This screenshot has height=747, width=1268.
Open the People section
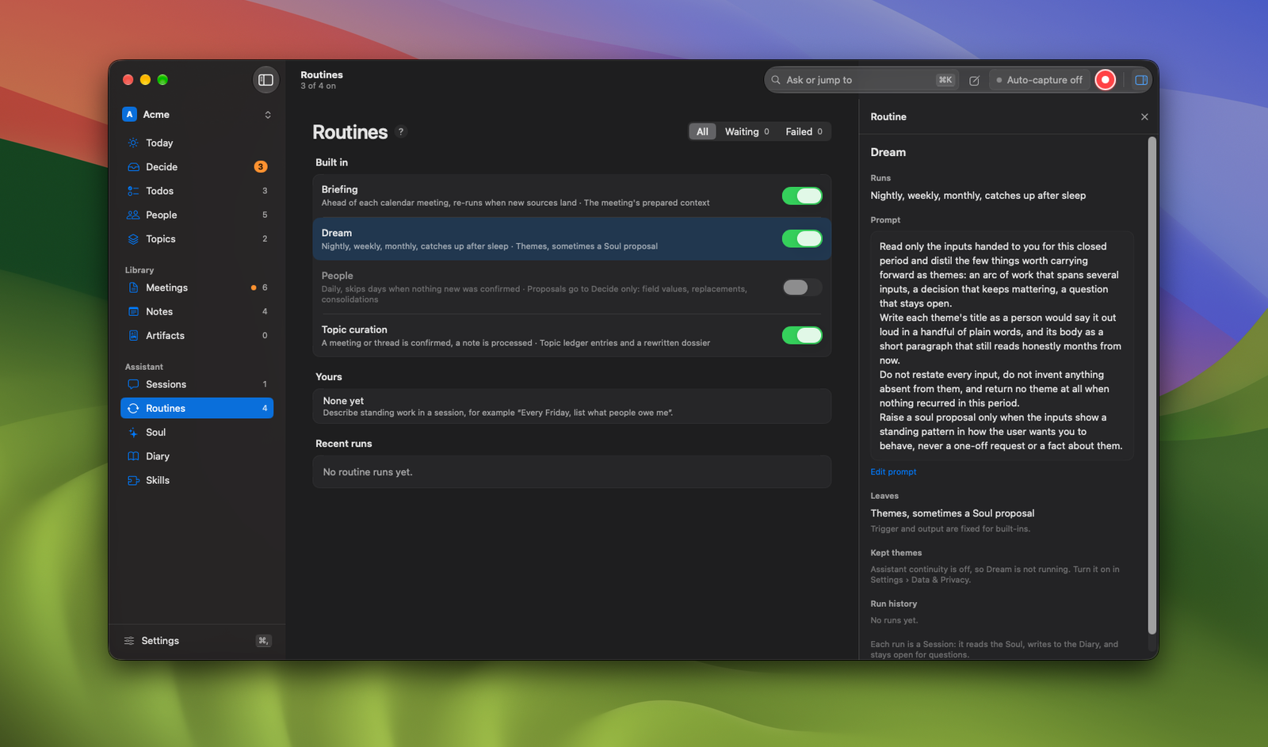point(197,215)
